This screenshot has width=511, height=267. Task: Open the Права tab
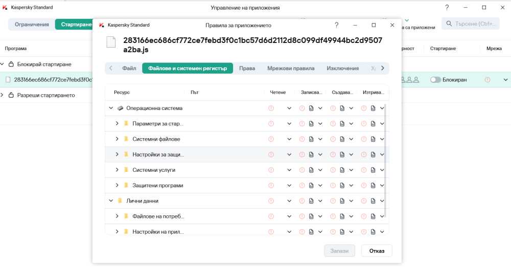247,68
